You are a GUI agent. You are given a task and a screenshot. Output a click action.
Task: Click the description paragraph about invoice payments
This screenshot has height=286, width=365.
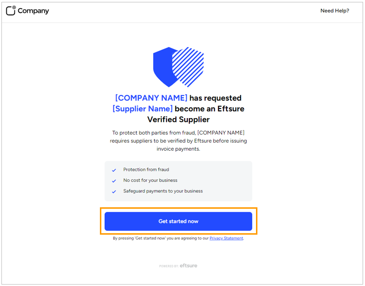pyautogui.click(x=178, y=141)
